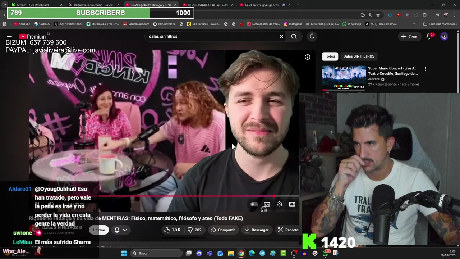Click the video info card icon
Viewport: 460px width, 259px height.
(x=307, y=57)
